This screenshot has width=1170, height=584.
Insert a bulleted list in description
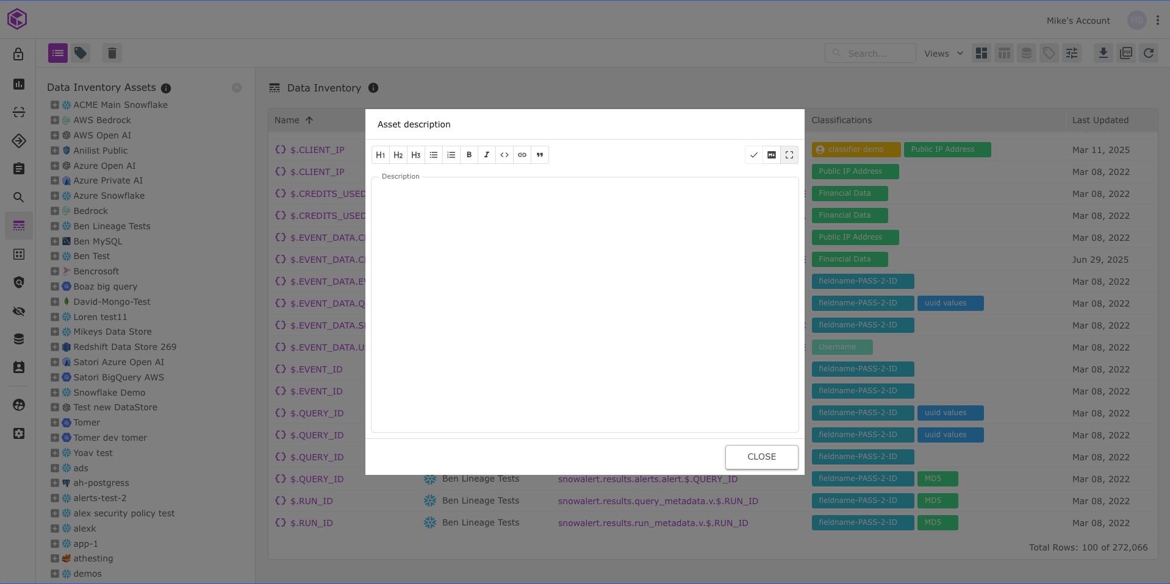tap(434, 155)
